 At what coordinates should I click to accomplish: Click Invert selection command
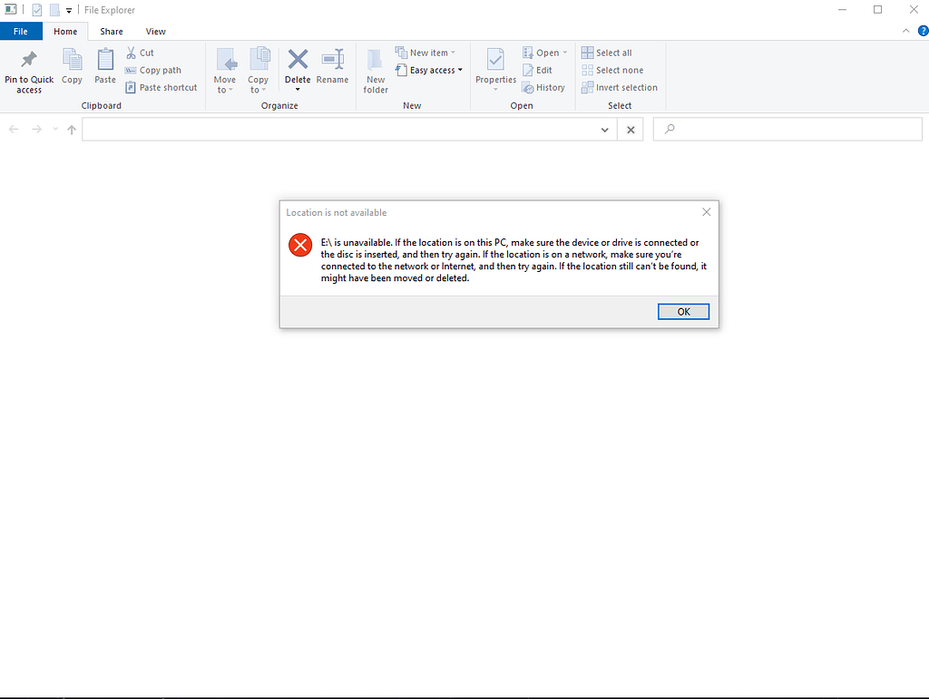[x=619, y=88]
